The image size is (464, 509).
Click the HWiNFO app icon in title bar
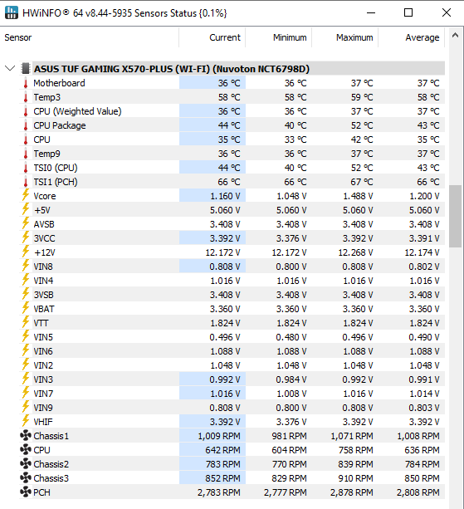point(12,12)
